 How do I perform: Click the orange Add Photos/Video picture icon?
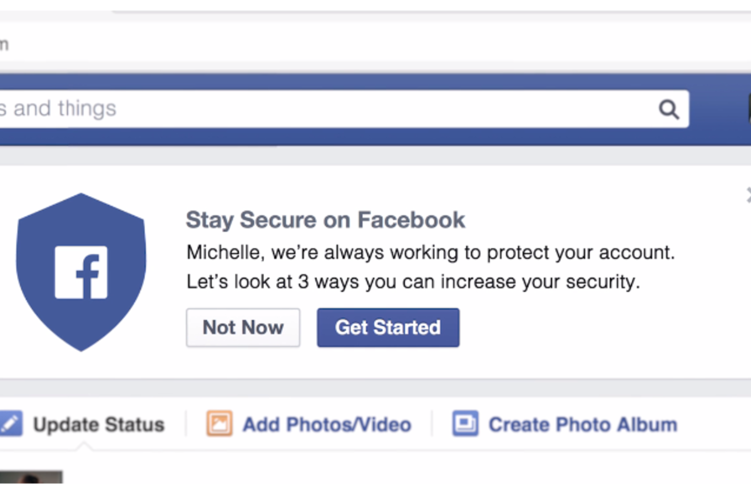pyautogui.click(x=218, y=424)
